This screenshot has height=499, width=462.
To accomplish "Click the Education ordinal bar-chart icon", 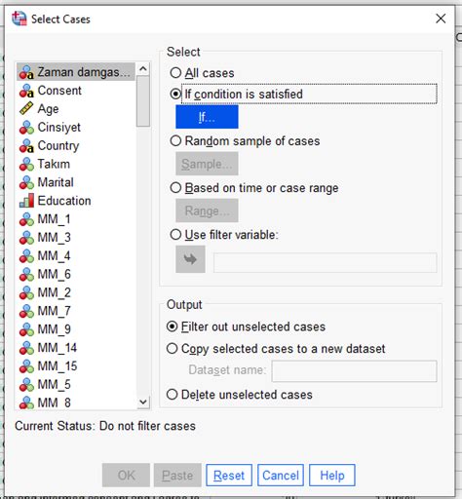I will point(26,201).
